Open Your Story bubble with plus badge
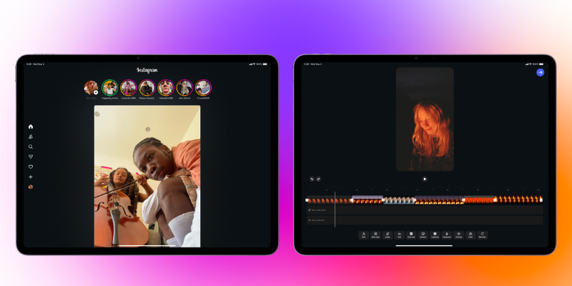Viewport: 572px width, 286px height. (91, 88)
